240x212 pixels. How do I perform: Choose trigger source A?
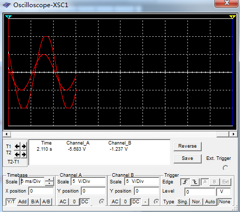click(205, 182)
